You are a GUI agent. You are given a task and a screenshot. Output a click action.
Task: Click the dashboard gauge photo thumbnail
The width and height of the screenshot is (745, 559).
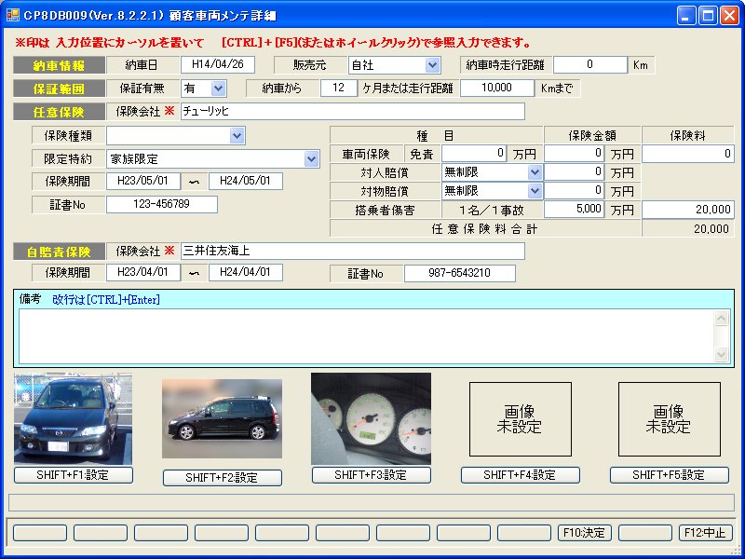(371, 418)
